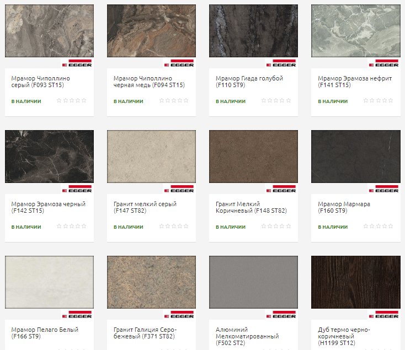The height and width of the screenshot is (350, 405).
Task: Open Гранит мелкий серый (F147 ST82) link
Action: click(145, 207)
